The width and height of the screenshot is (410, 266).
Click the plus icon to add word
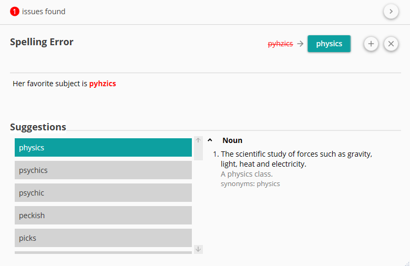371,44
